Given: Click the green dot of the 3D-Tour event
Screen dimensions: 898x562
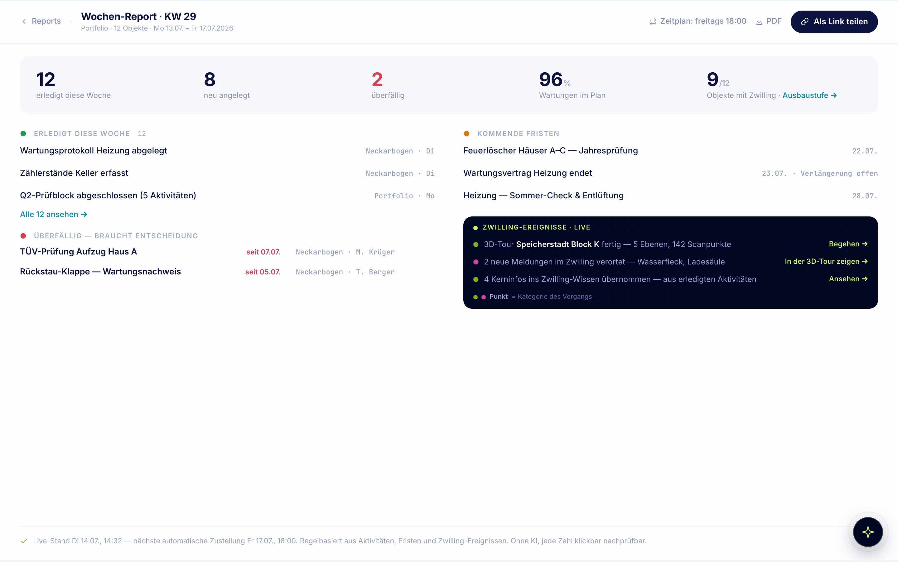Looking at the screenshot, I should (476, 244).
